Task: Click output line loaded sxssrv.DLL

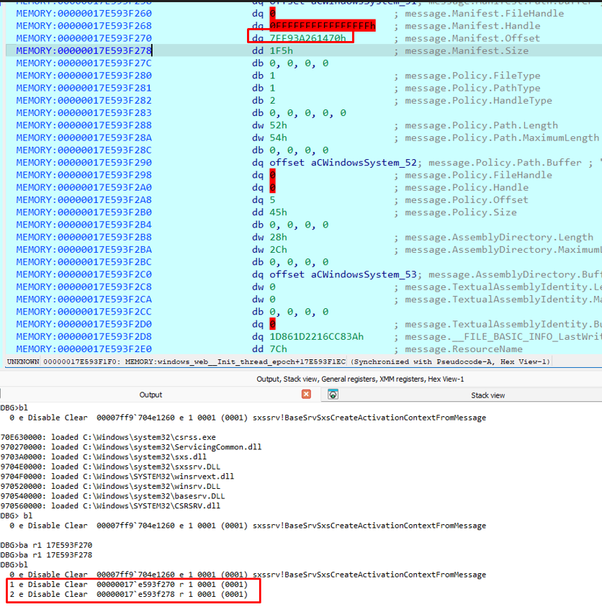Action: pos(110,467)
